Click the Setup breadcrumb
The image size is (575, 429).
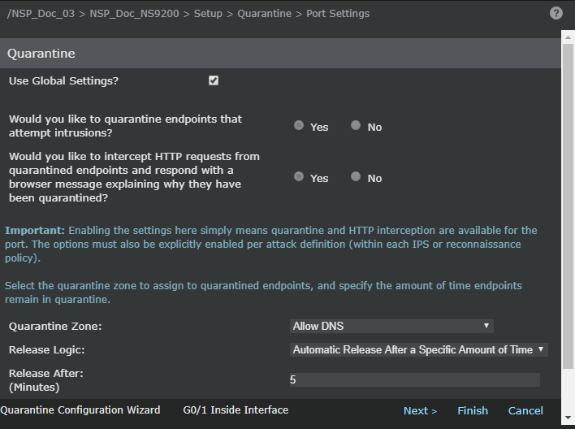pyautogui.click(x=208, y=14)
